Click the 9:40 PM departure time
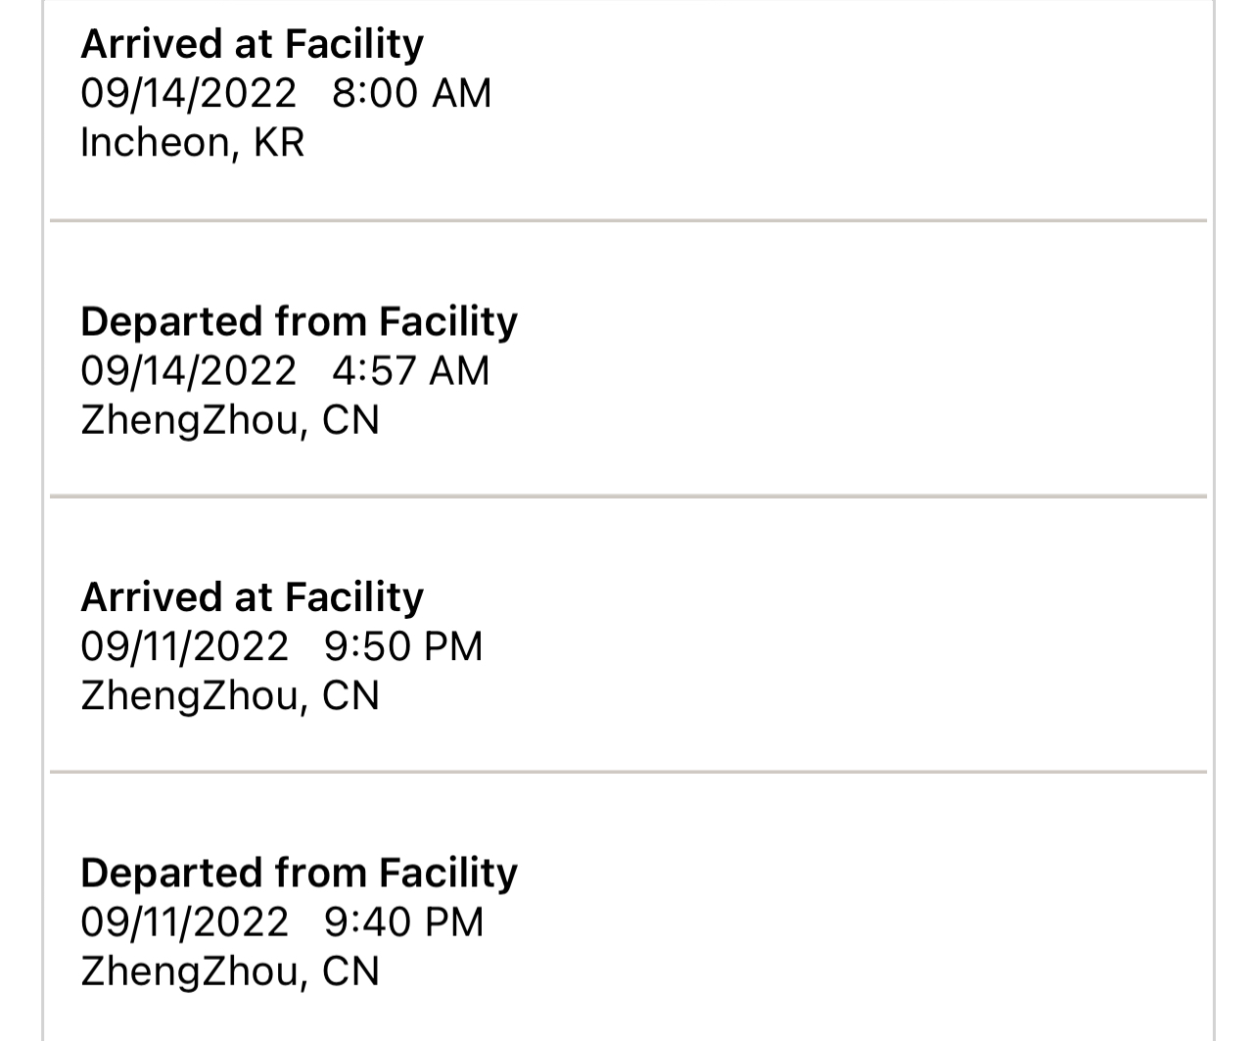The height and width of the screenshot is (1041, 1257). [403, 923]
